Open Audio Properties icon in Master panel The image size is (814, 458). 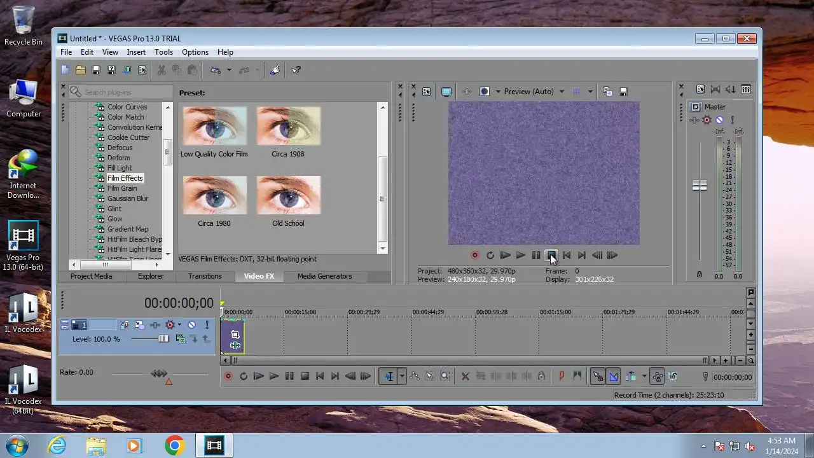click(700, 90)
